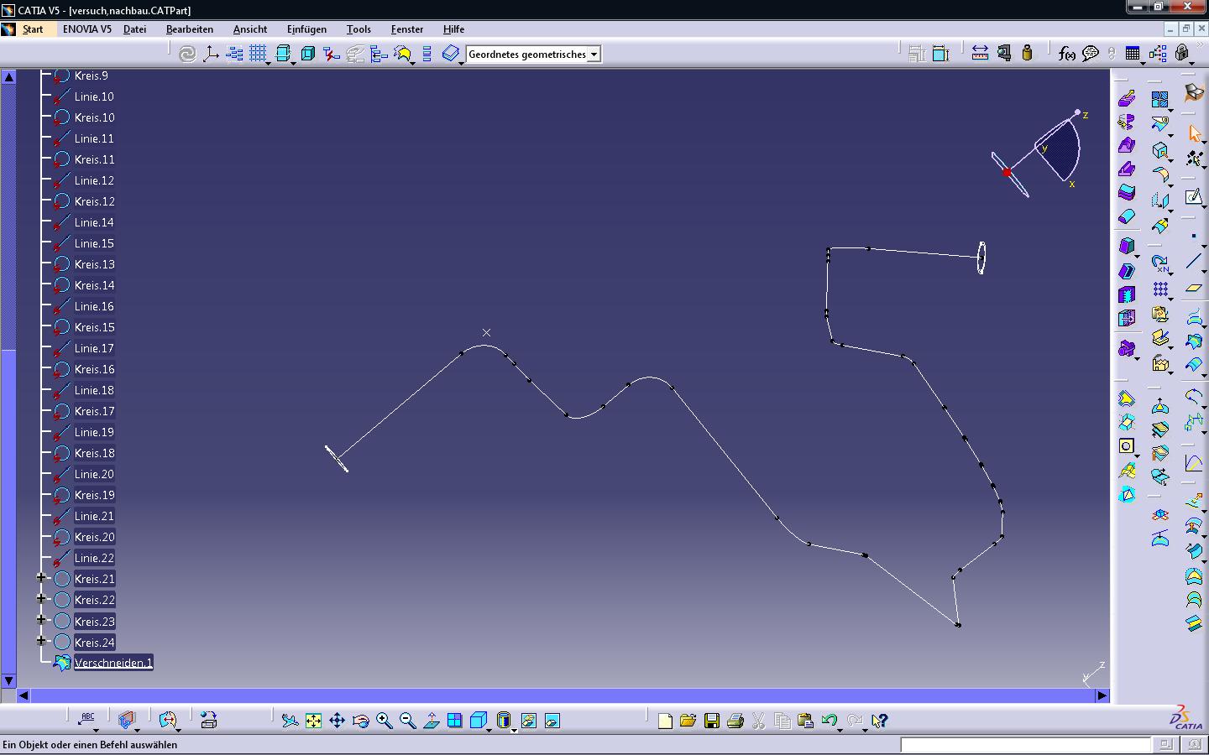Click the grid work-on-support icon
Viewport: 1209px width, 755px height.
click(x=258, y=55)
